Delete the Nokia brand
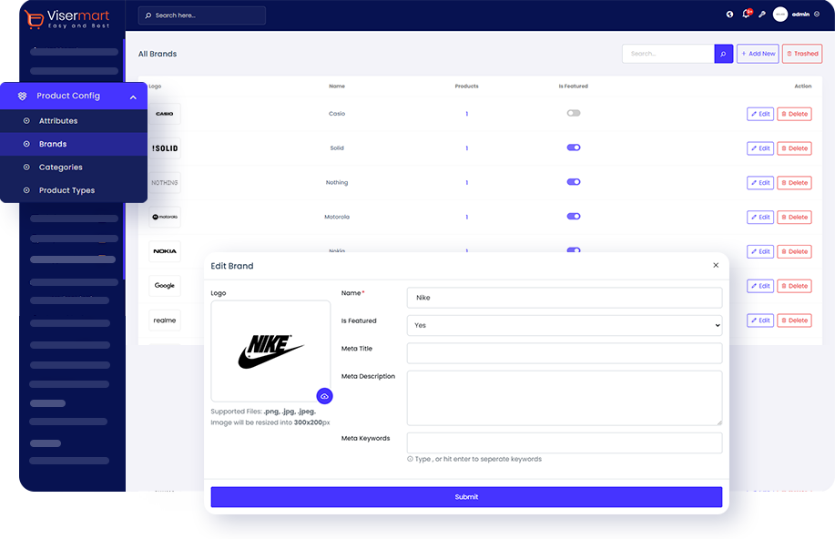Viewport: 835px width, 539px height. click(x=794, y=251)
